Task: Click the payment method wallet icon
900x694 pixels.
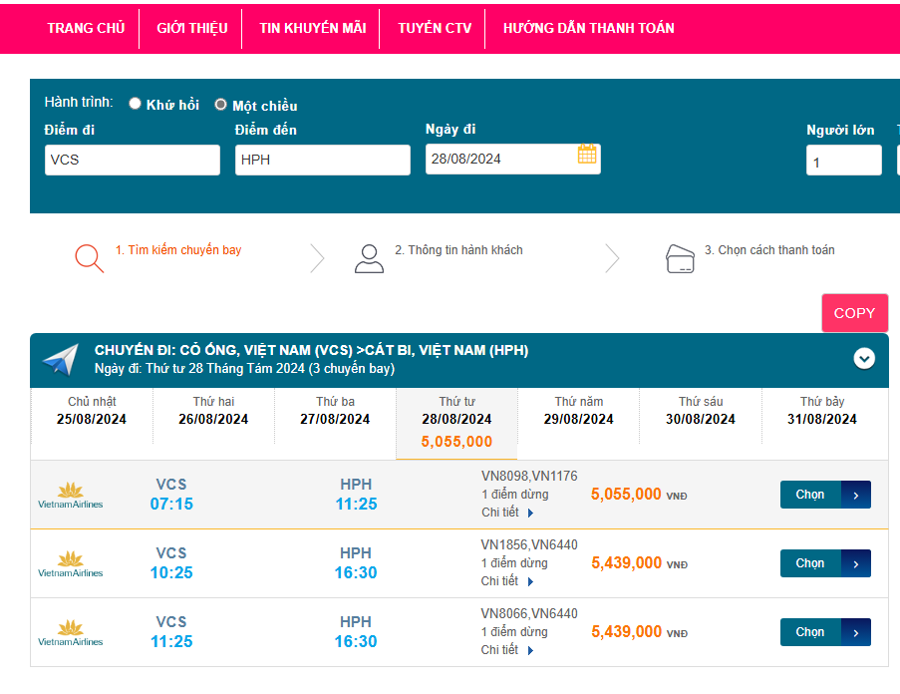Action: (x=680, y=258)
